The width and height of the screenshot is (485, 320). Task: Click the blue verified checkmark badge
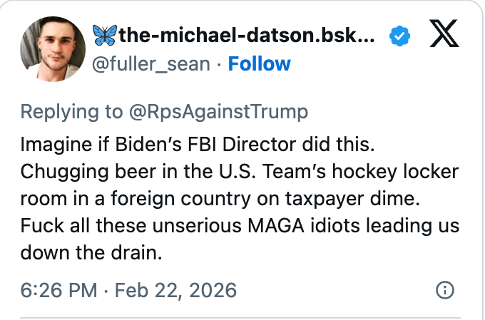click(399, 35)
